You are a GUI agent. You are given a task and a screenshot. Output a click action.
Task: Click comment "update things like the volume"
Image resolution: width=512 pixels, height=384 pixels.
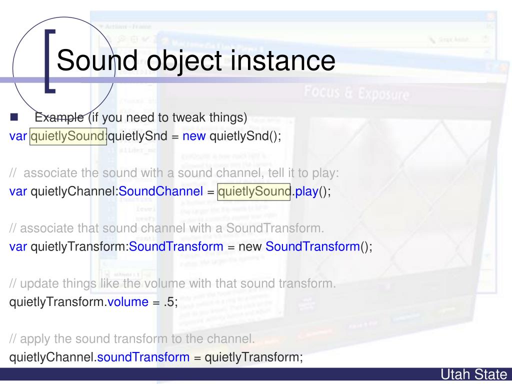coord(172,283)
